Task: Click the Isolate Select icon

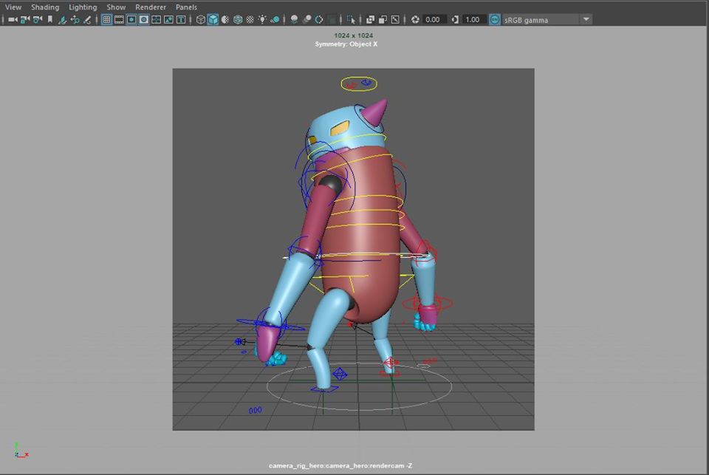Action: click(x=350, y=19)
